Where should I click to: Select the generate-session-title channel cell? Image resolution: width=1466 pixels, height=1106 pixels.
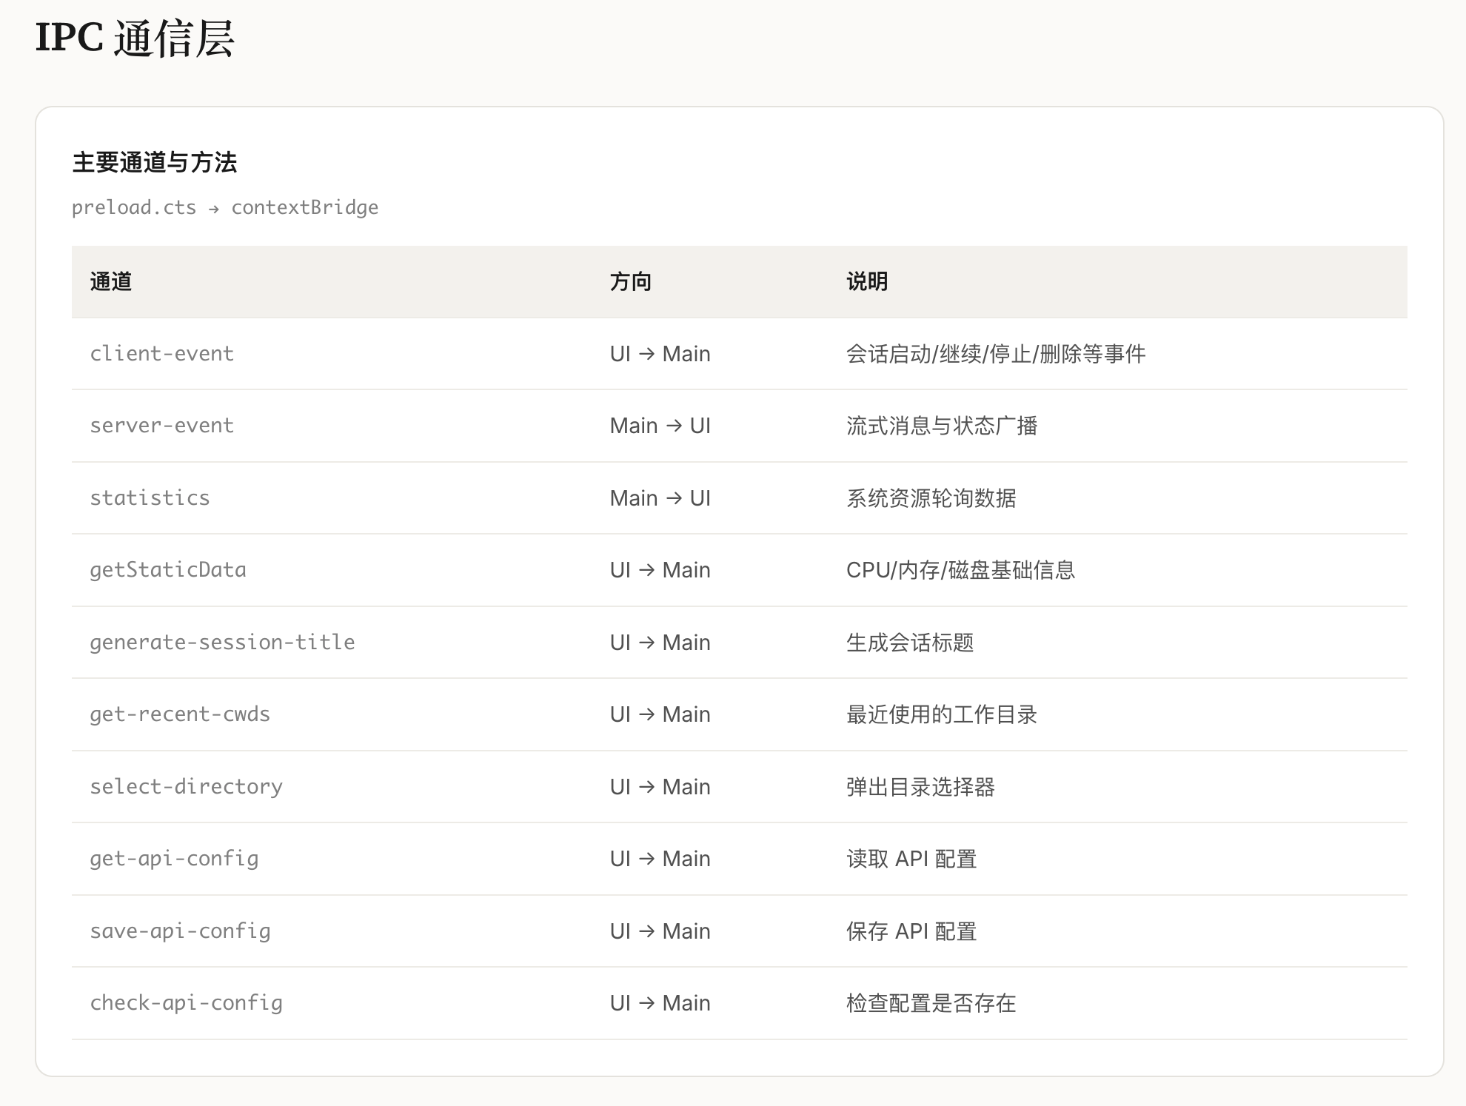(222, 643)
